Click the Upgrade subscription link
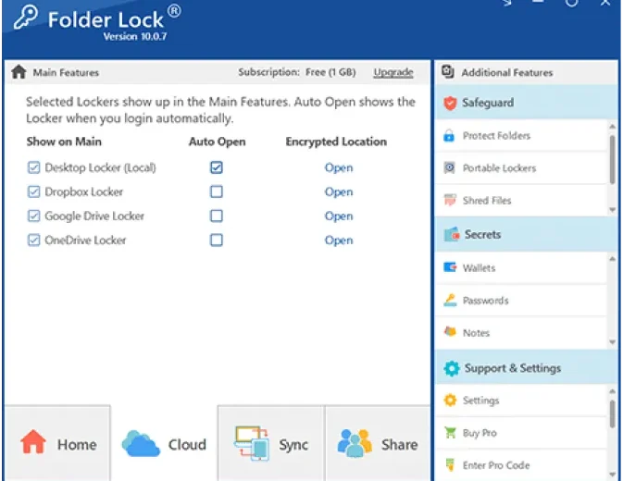The height and width of the screenshot is (481, 623). (x=393, y=72)
